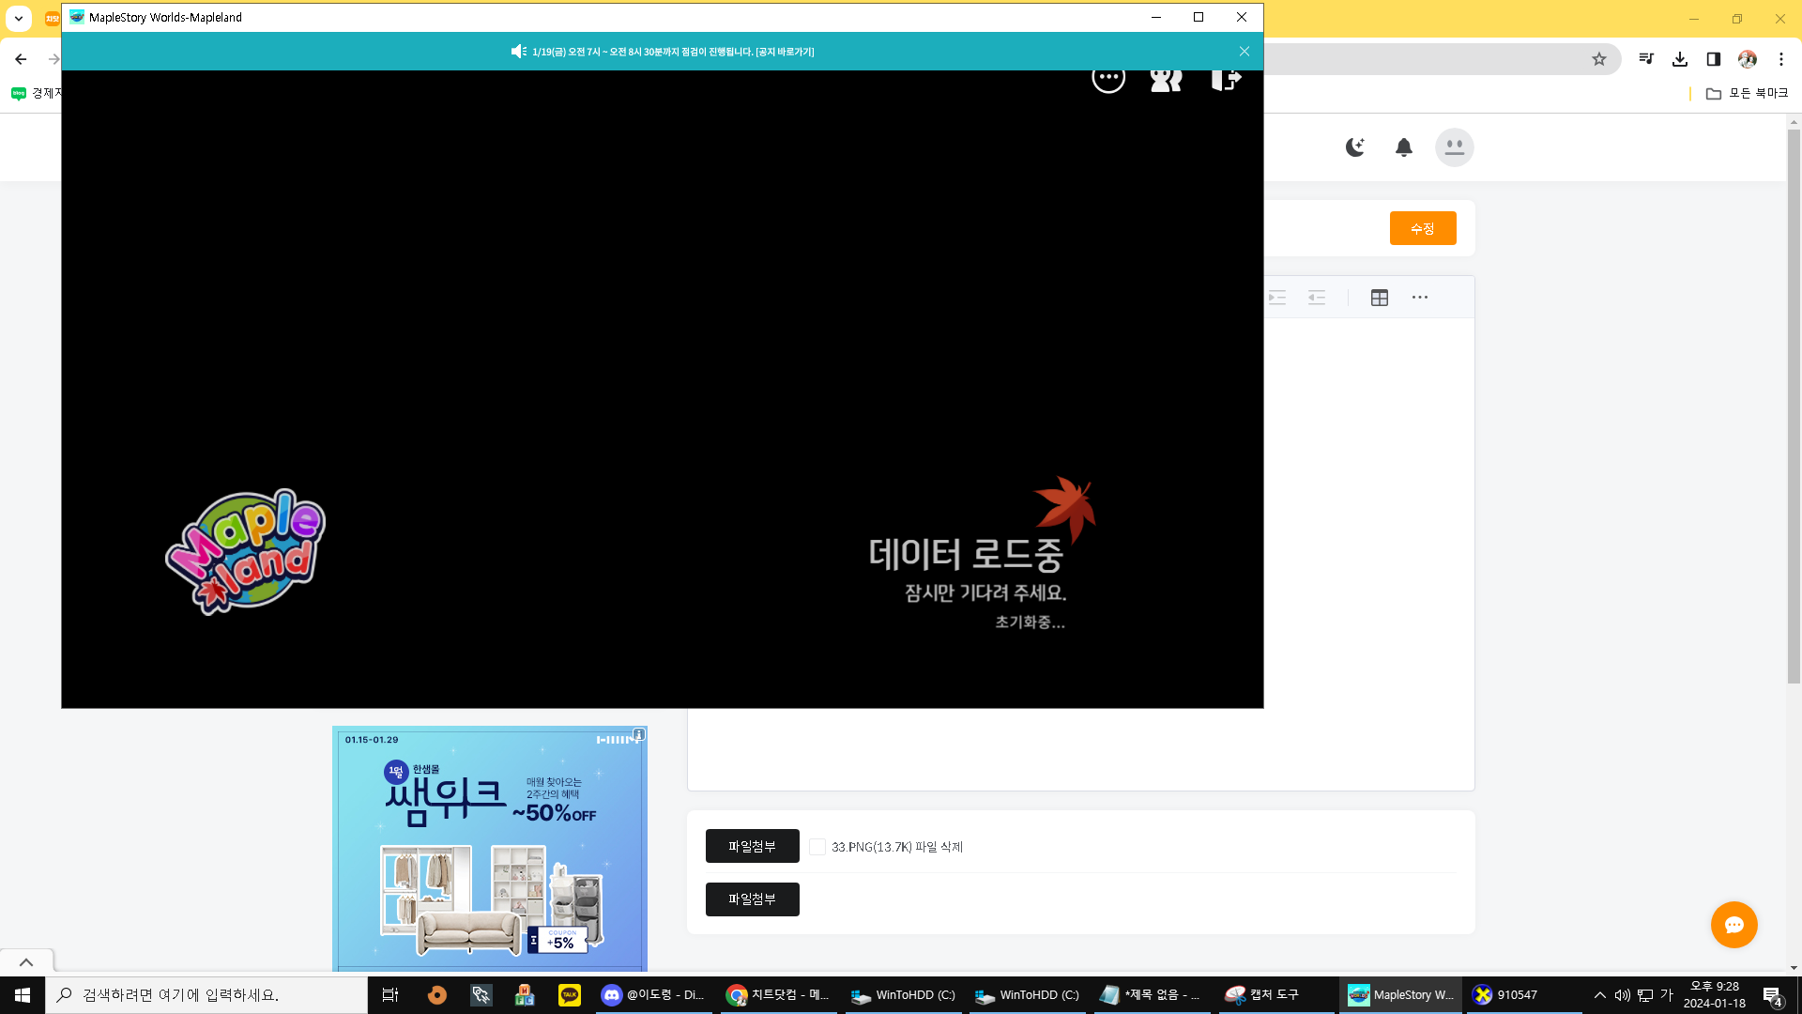The image size is (1802, 1014).
Task: Toggle dark mode moon icon
Action: [x=1354, y=147]
